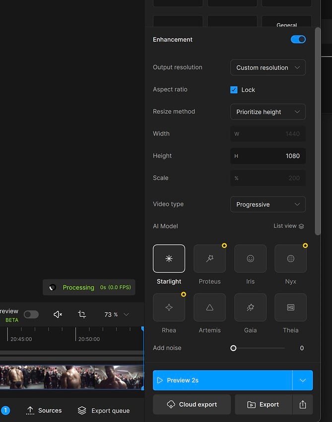Choose the Iris AI model
332x422 pixels.
250,259
